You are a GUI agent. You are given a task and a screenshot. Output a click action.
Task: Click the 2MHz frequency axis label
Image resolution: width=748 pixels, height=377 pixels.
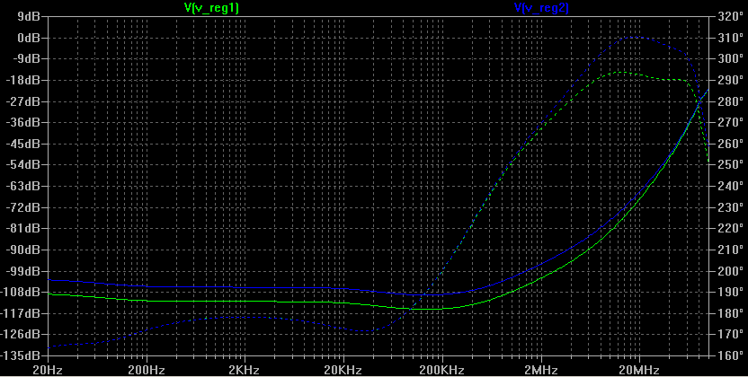(x=541, y=370)
